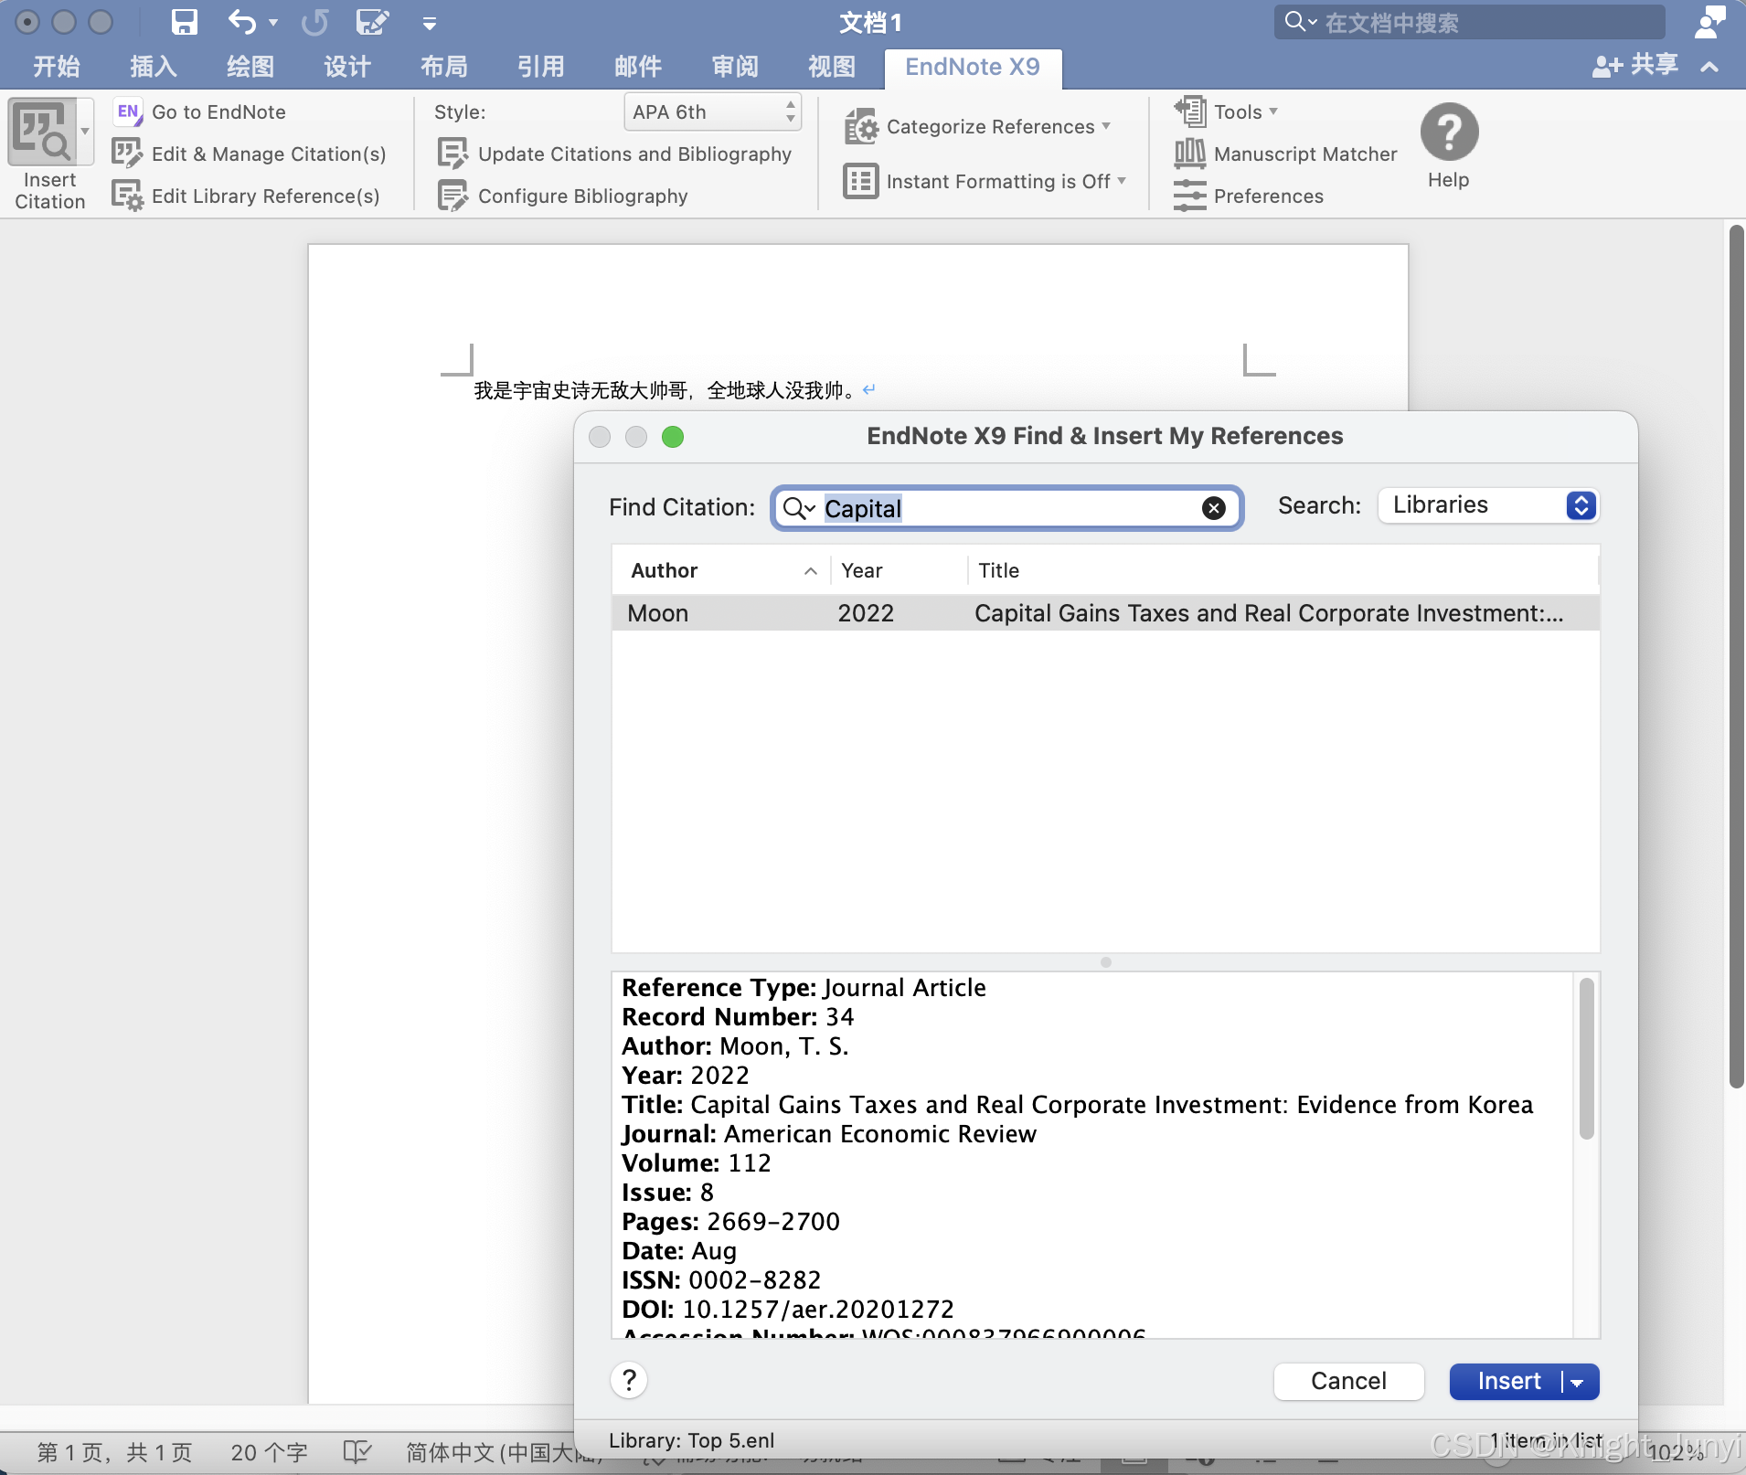
Task: Expand Instant Formatting is Off menu
Action: pos(985,182)
